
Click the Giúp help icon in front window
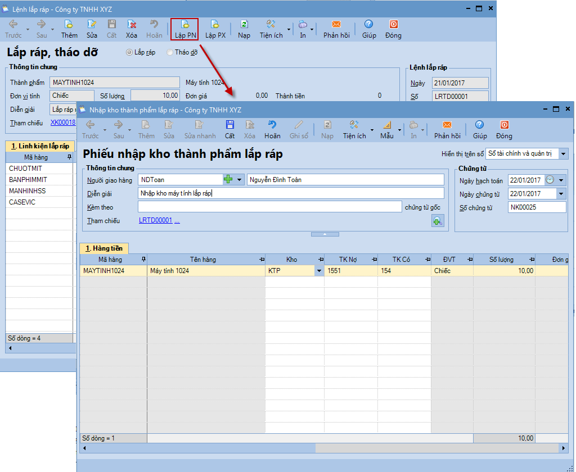tap(479, 125)
